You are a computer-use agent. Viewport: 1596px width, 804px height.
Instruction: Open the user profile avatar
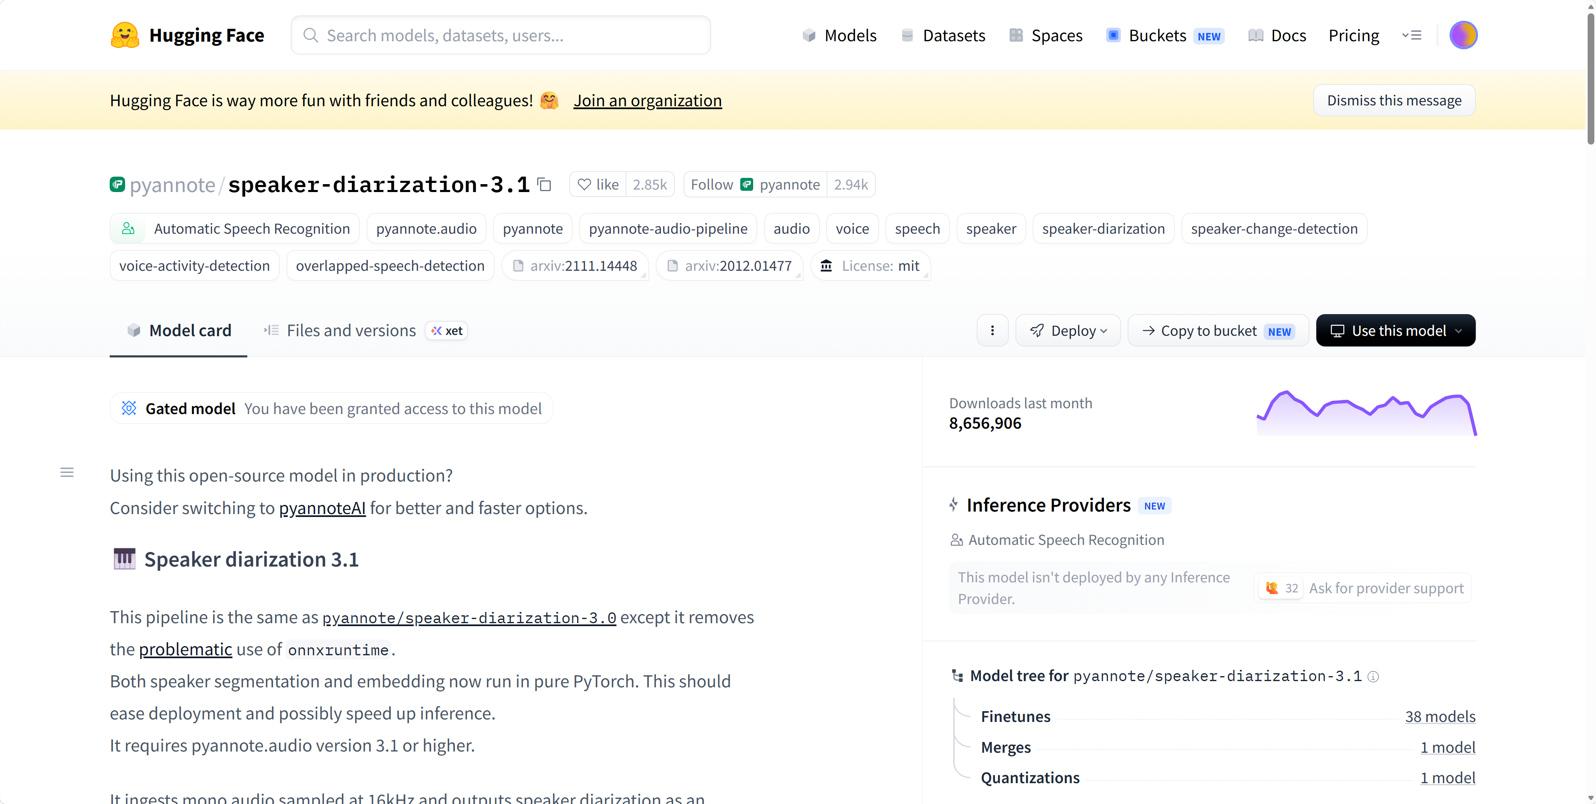1463,35
